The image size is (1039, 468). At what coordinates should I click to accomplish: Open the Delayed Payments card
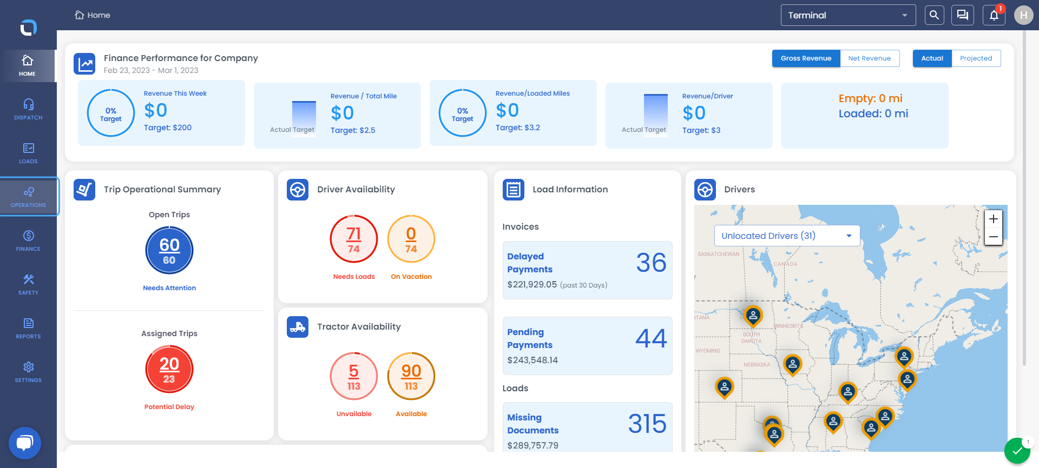tap(587, 270)
